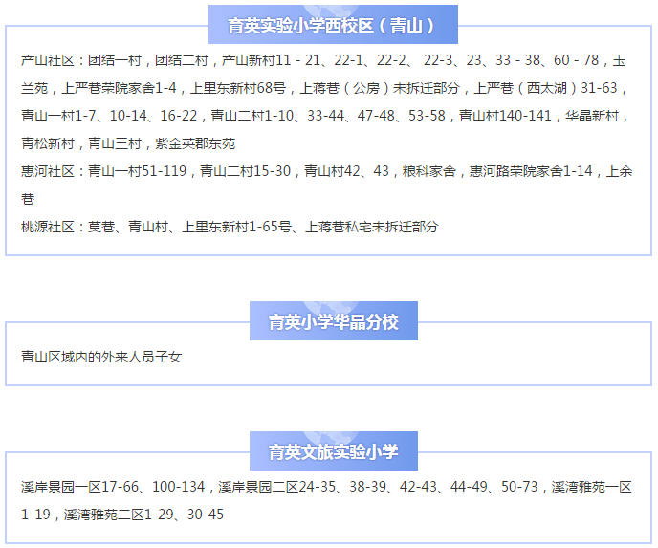Image resolution: width=658 pixels, height=548 pixels.
Task: Click the text 上严巷（西太湖）31-63
Action: point(545,88)
